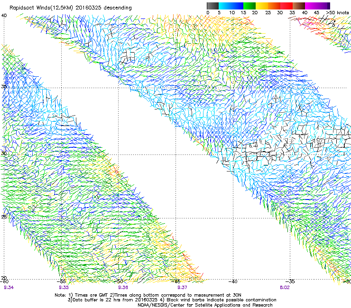Click the cyan-blue 5–15 knots legend swatch
Screen dimensions: 351x308
pos(231,6)
